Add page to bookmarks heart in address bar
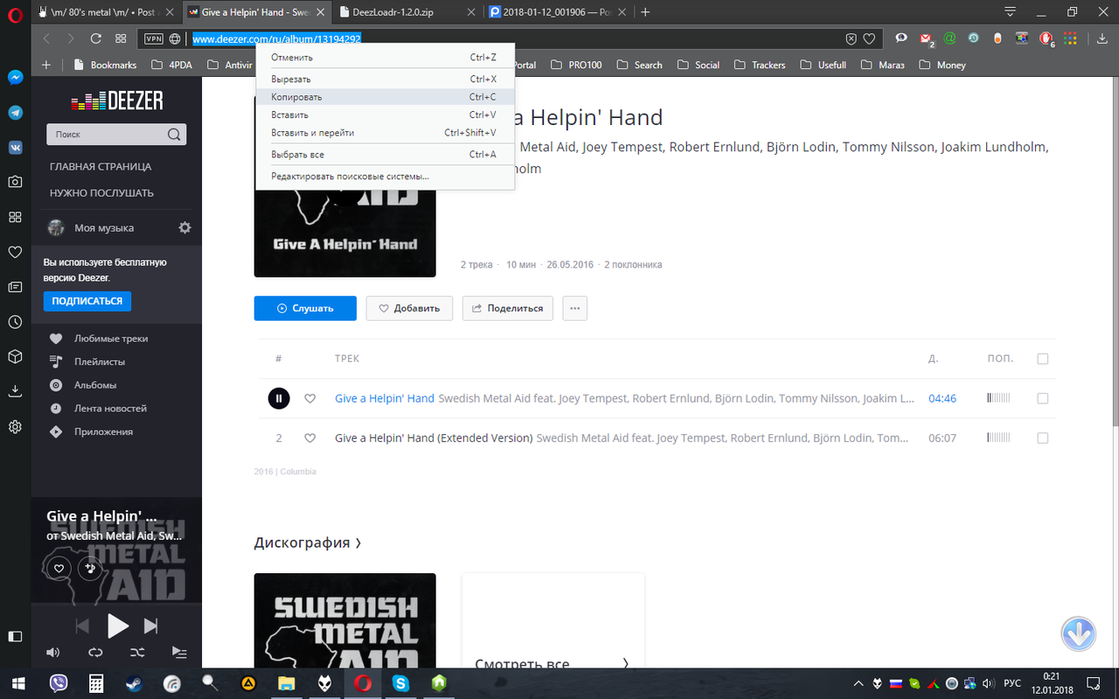 point(869,38)
